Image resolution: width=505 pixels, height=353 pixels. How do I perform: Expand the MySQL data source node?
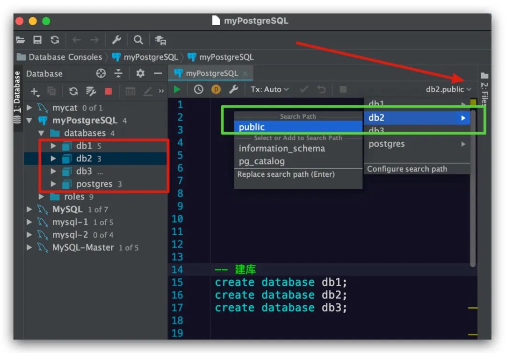(29, 209)
